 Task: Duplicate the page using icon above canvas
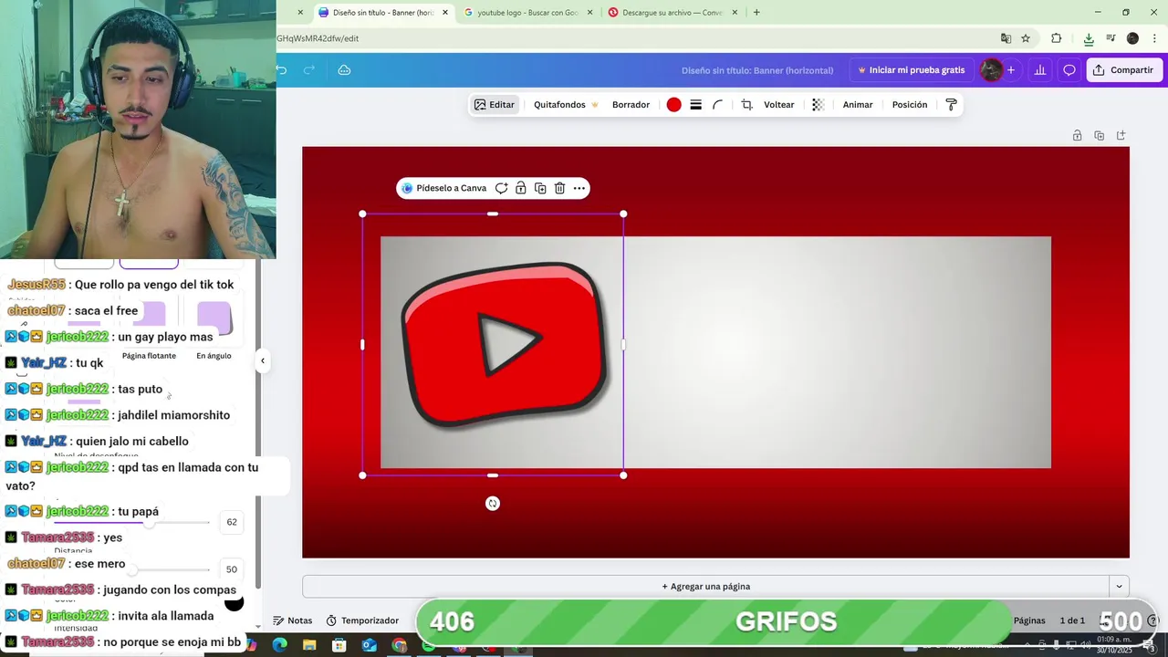(x=1099, y=135)
